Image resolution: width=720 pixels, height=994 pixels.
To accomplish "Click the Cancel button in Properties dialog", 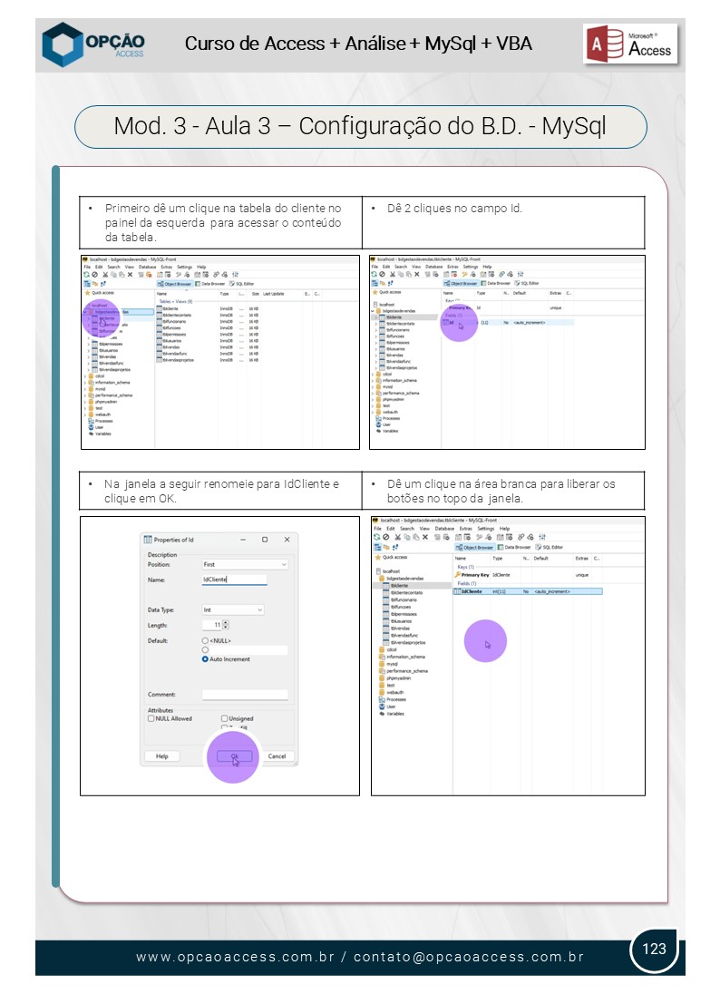I will (277, 756).
